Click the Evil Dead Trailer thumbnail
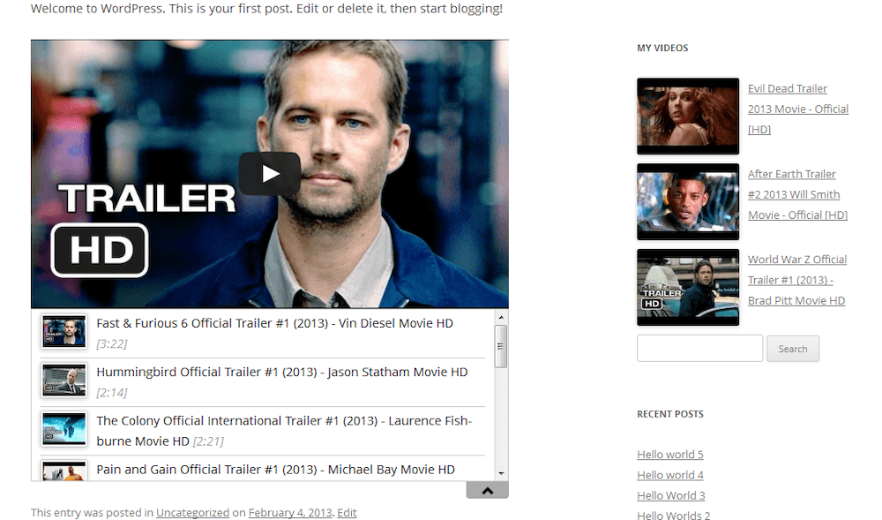This screenshot has width=882, height=520. click(x=688, y=116)
